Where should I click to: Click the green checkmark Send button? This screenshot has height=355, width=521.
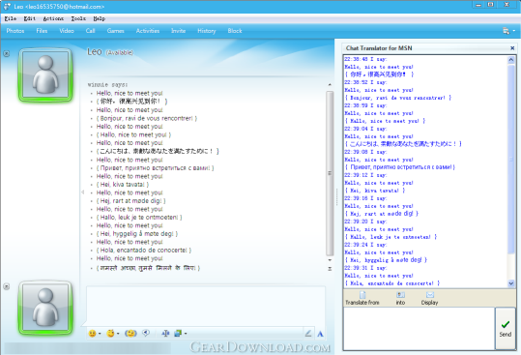click(x=505, y=329)
